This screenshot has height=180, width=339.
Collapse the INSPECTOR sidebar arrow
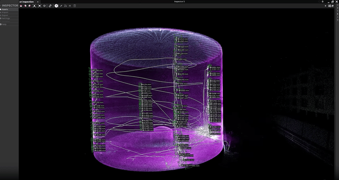(1, 6)
